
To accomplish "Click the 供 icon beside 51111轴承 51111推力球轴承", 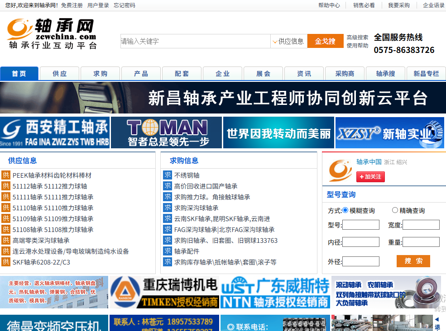I will 6,197.
